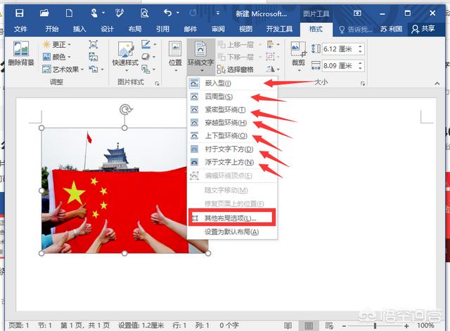The image size is (450, 331).
Task: Choose 四周型 square wrap option
Action: (232, 97)
